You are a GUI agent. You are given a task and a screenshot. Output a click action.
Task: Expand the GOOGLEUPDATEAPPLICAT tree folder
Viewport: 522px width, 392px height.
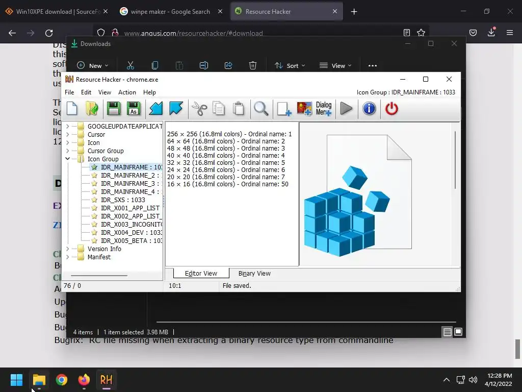68,127
